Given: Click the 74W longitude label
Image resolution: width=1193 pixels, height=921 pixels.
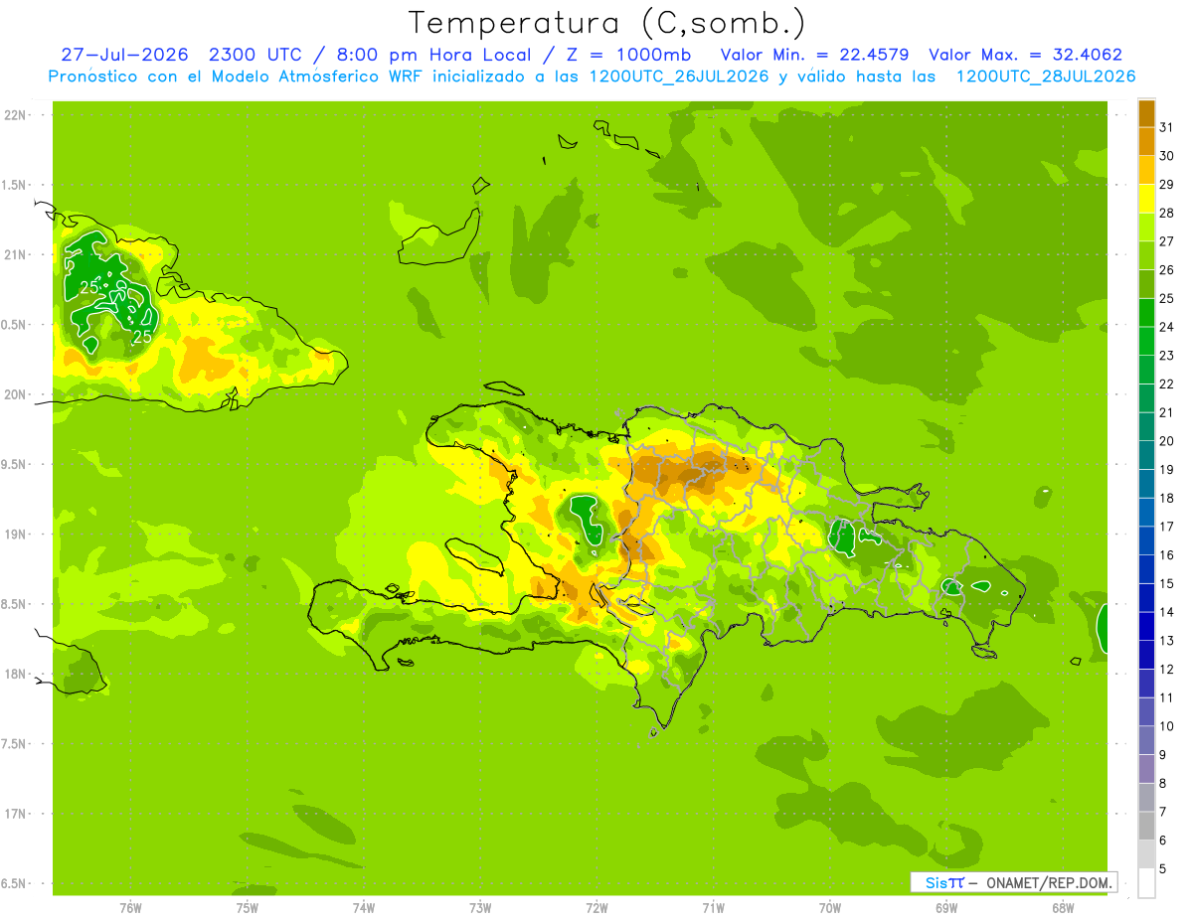Looking at the screenshot, I should [x=364, y=908].
